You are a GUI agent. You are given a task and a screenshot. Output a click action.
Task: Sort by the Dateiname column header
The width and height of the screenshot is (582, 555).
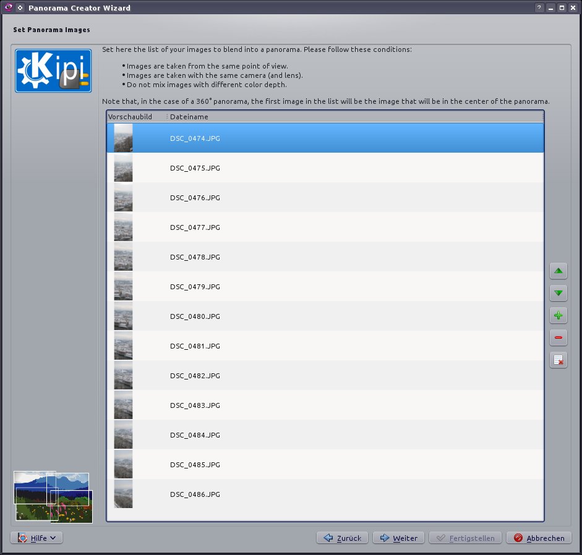[354, 116]
